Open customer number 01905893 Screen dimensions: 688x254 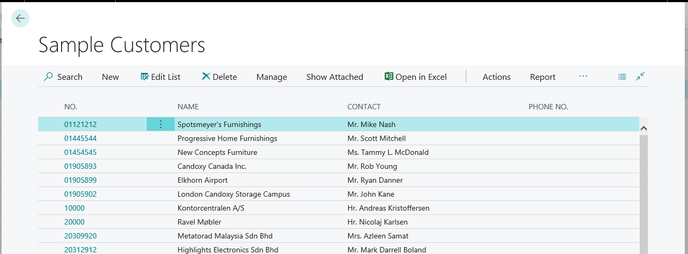pyautogui.click(x=80, y=166)
